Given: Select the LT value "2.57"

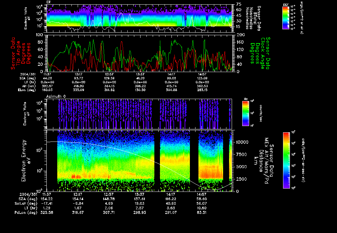Looking at the screenshot, I should click(x=140, y=208).
